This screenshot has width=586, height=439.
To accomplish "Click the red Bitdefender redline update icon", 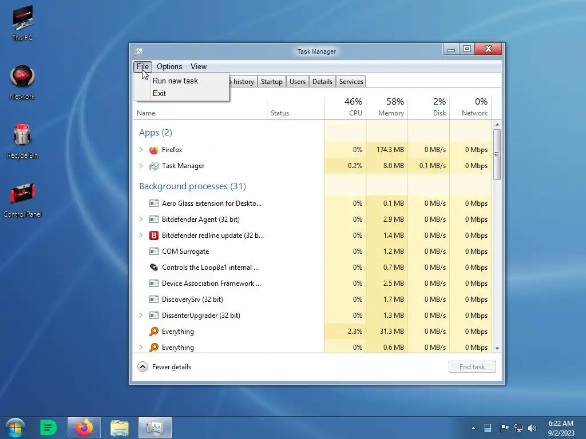I will coord(153,236).
